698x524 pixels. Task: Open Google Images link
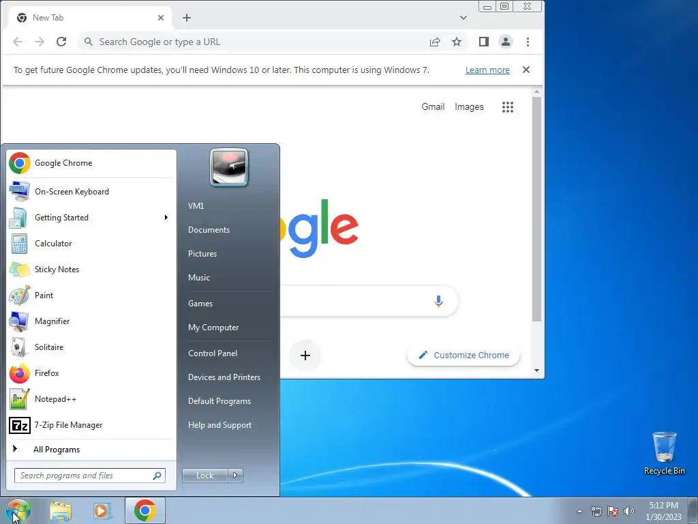pyautogui.click(x=469, y=107)
